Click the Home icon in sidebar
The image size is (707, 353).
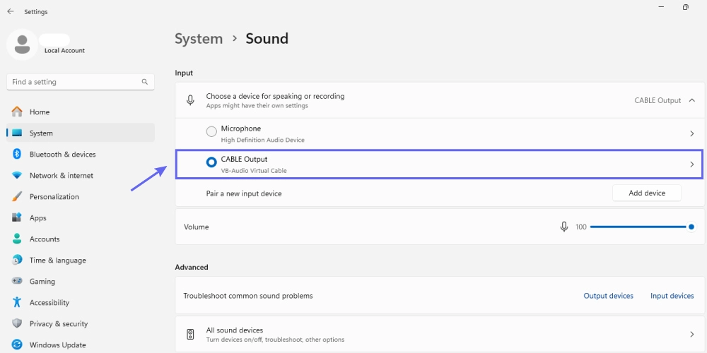pyautogui.click(x=17, y=112)
